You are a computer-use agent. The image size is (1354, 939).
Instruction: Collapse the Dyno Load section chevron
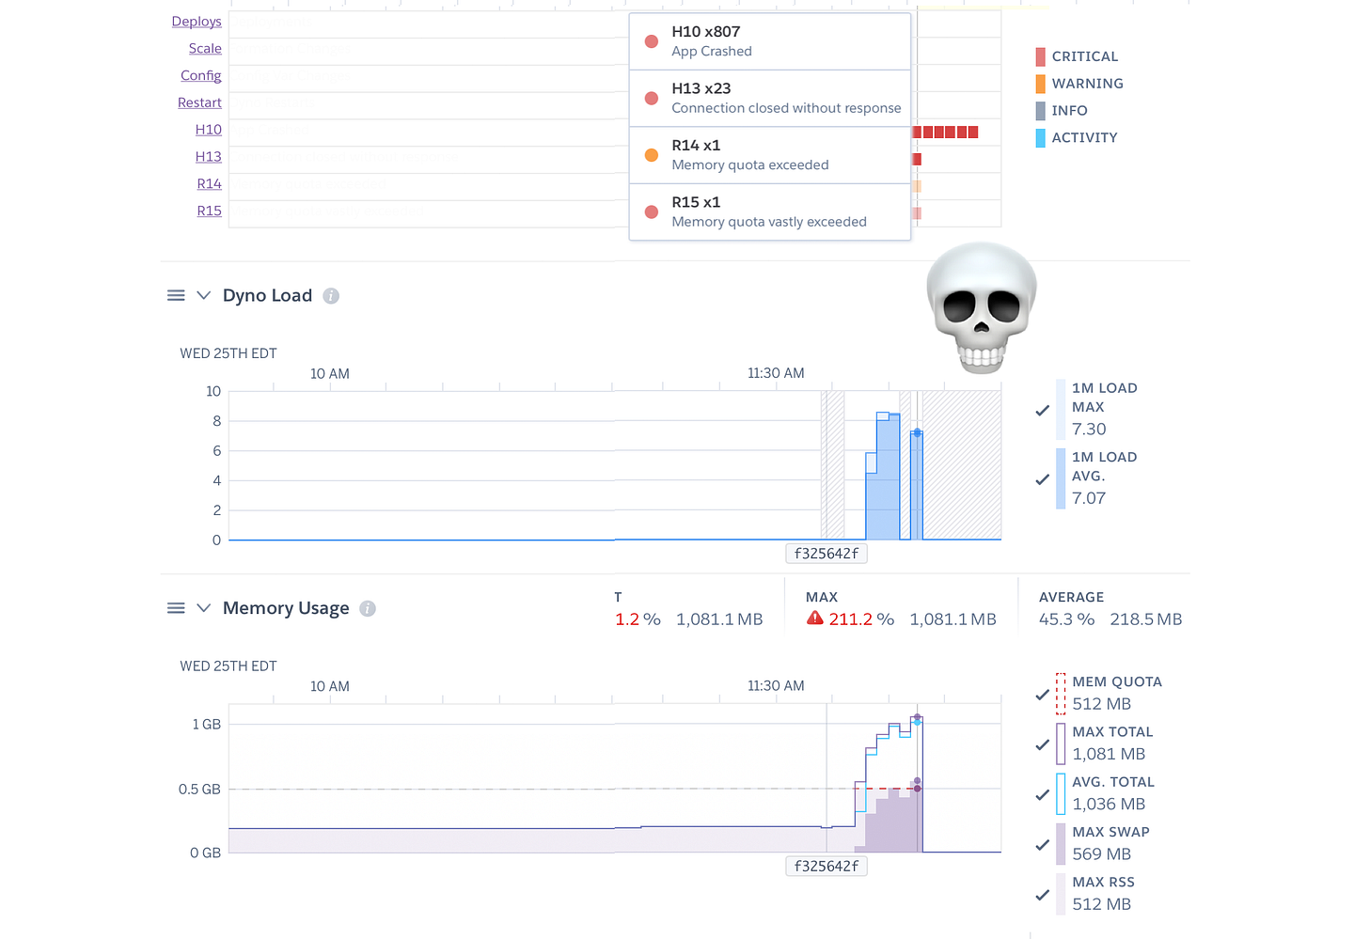[x=203, y=295]
